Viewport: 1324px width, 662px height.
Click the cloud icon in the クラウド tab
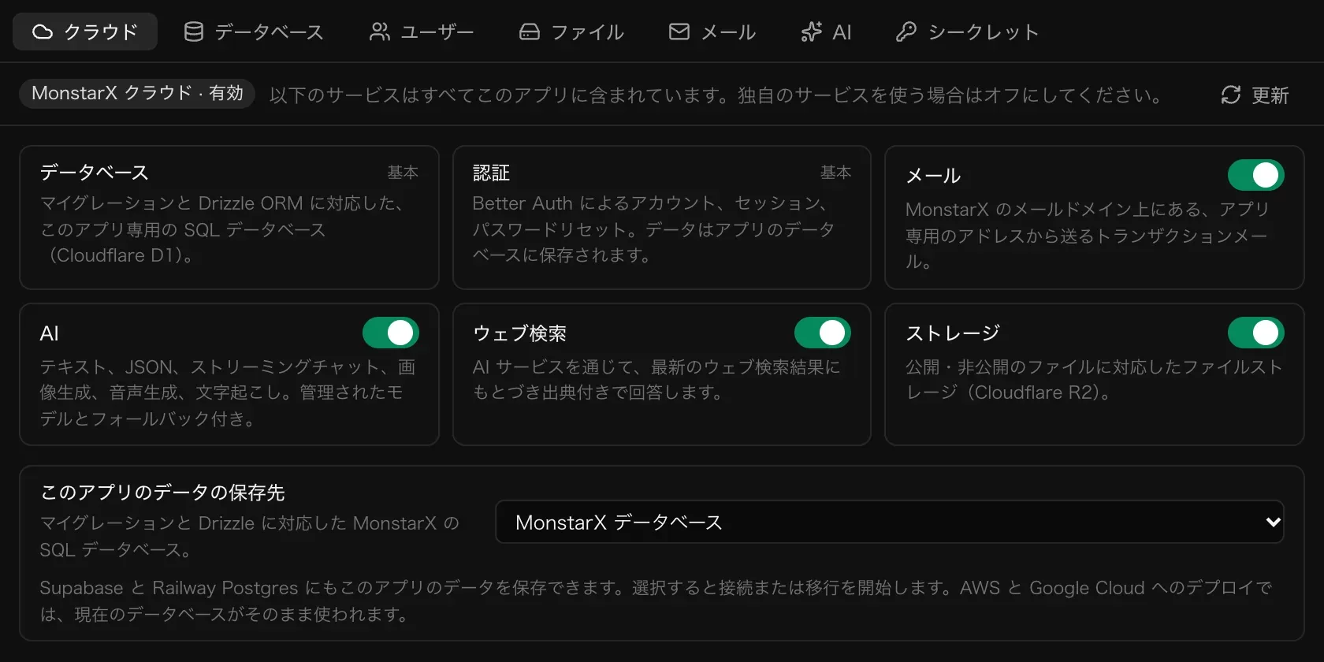[43, 32]
